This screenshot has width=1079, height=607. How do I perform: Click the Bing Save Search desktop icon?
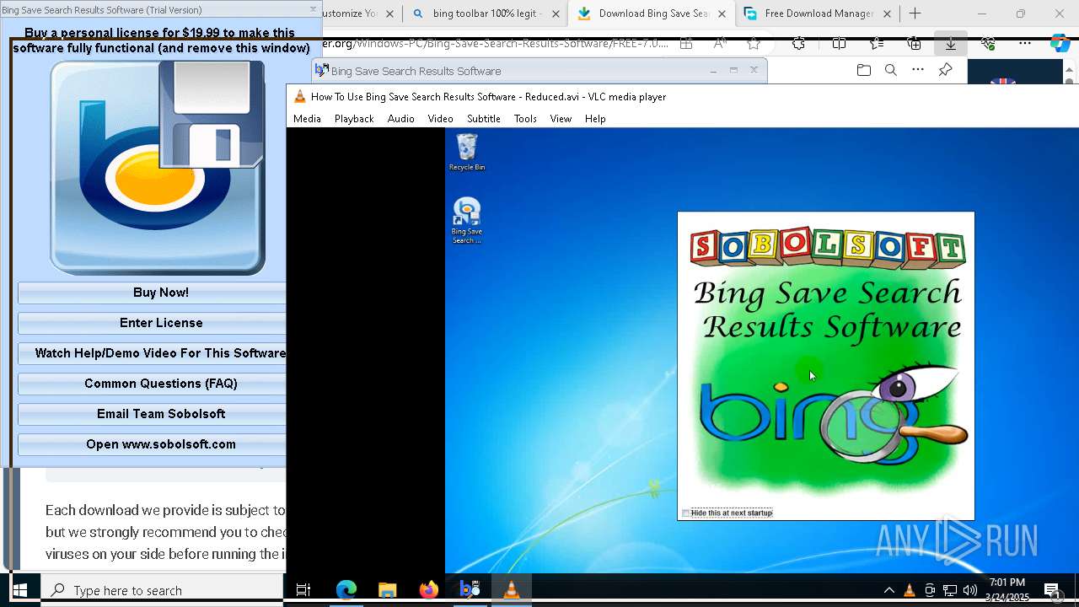point(467,221)
